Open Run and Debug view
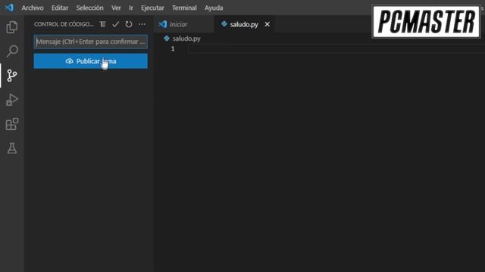 (x=12, y=100)
